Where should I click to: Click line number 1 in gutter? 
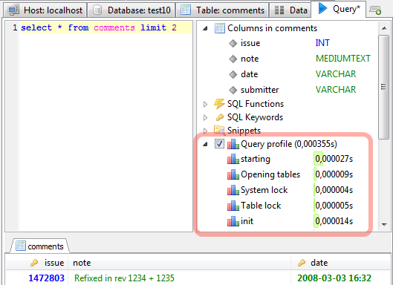[15, 27]
